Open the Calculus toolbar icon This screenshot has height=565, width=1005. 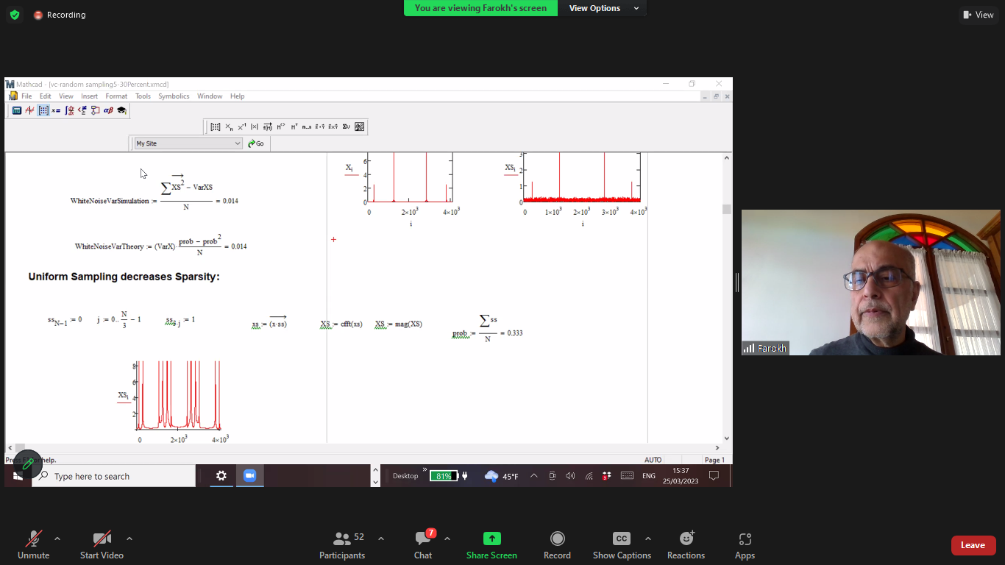(x=69, y=110)
